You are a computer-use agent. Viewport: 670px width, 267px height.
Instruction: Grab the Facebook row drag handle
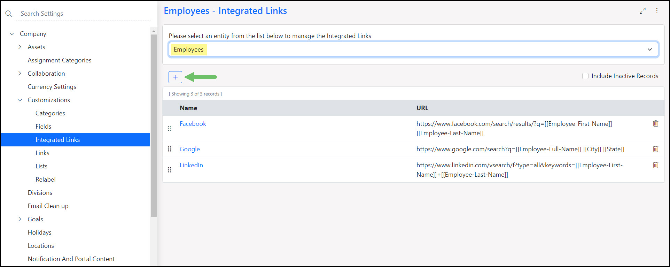coord(170,128)
